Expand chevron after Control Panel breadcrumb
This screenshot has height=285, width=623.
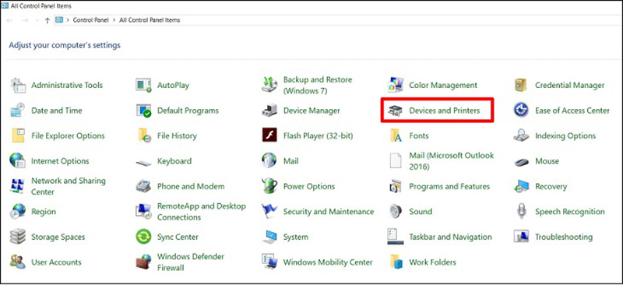(x=114, y=20)
